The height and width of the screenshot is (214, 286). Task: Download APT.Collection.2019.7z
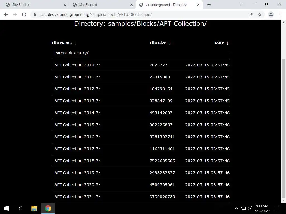coord(77,173)
